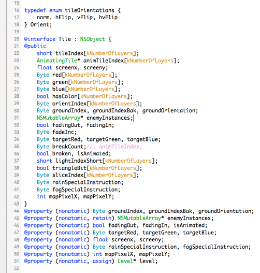Click fadeInc variable

pyautogui.click(x=63, y=132)
